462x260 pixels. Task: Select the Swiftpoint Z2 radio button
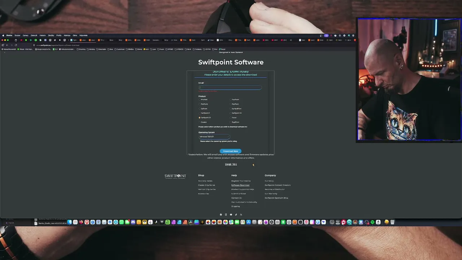(230, 113)
